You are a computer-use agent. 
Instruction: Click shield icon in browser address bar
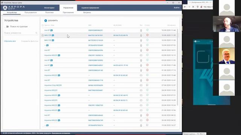(x=198, y=7)
